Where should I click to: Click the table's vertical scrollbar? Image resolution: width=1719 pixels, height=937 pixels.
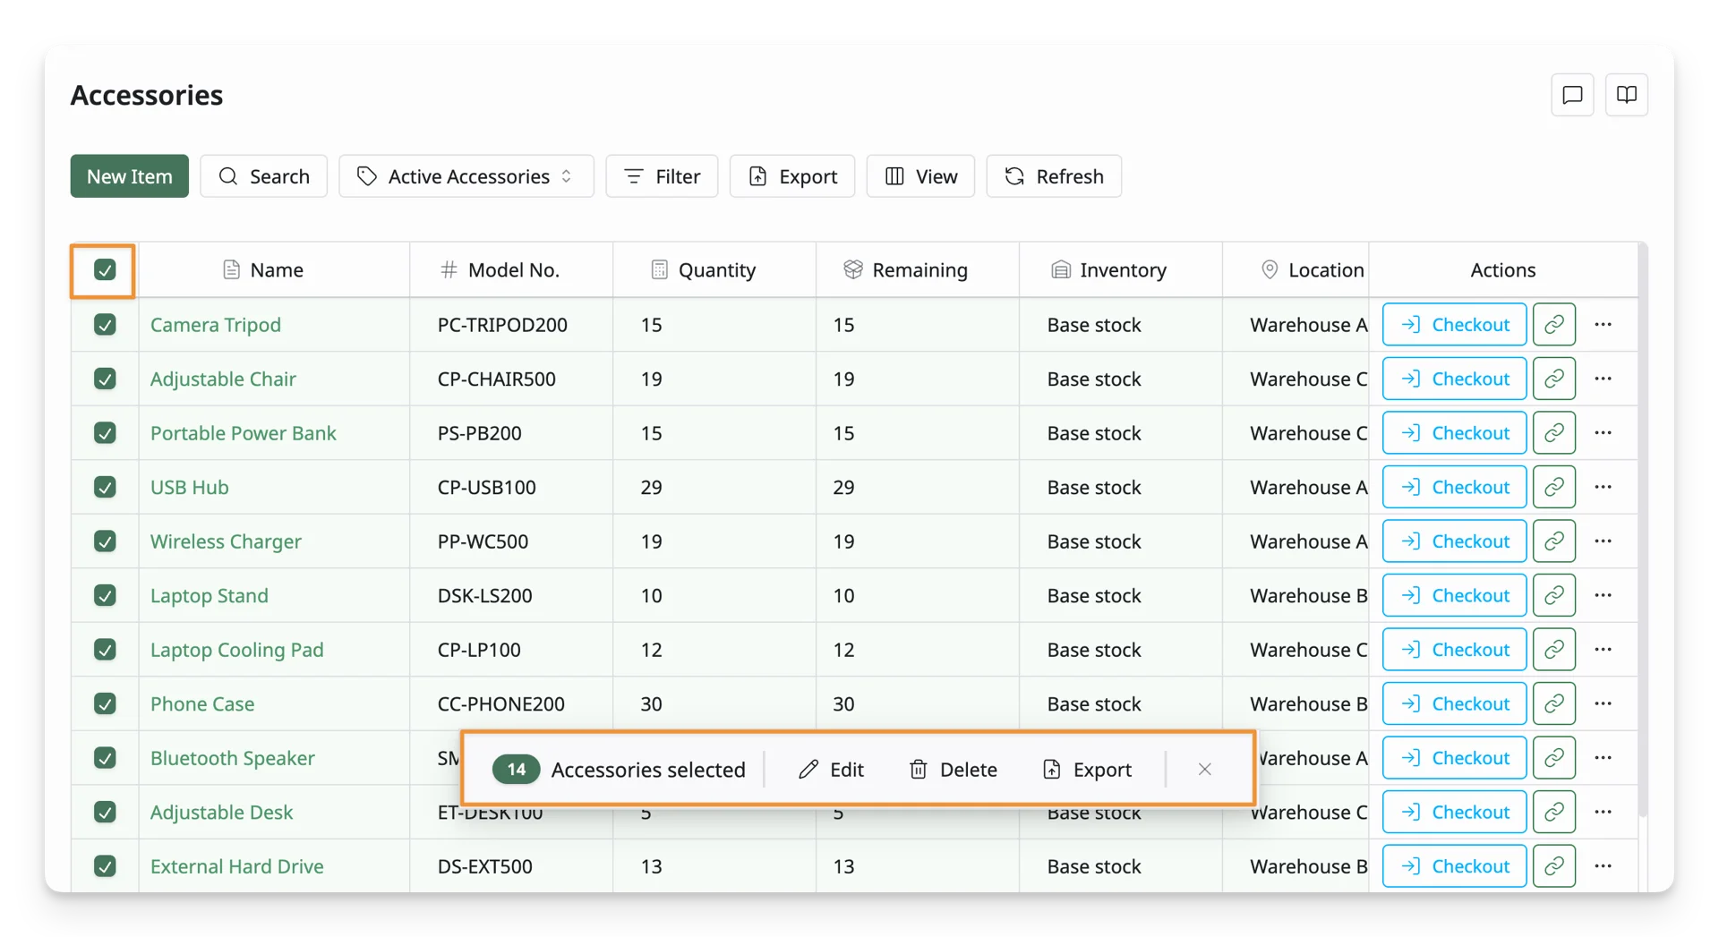[x=1643, y=528]
